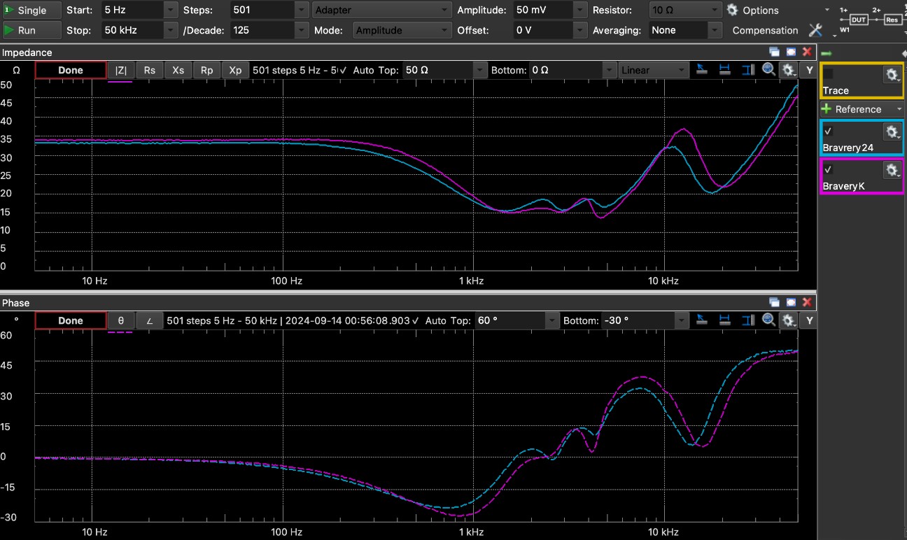This screenshot has height=540, width=907.
Task: Open BraveryK reference gear settings
Action: point(892,170)
